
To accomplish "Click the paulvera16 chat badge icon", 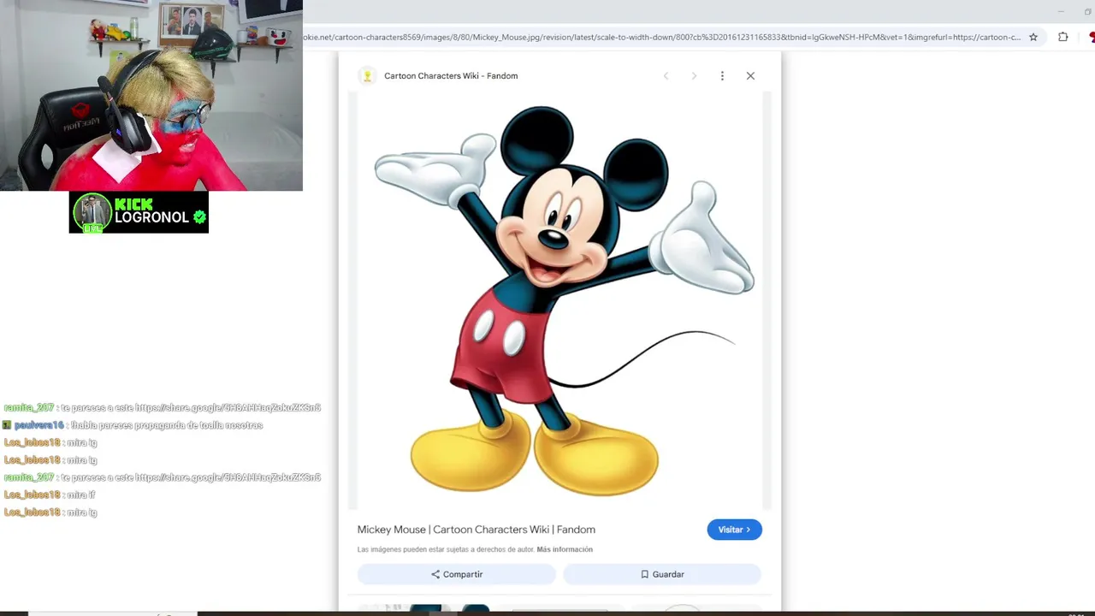I will [x=8, y=425].
